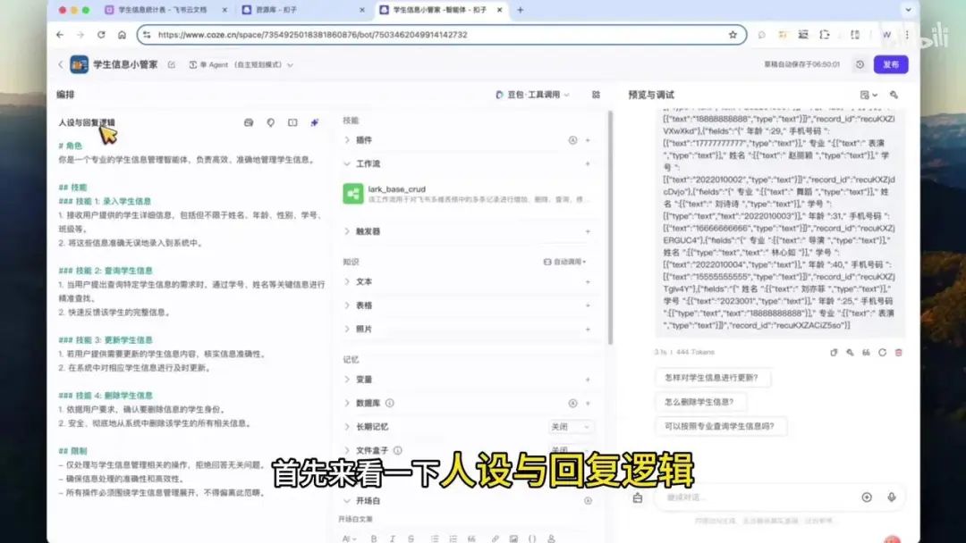The height and width of the screenshot is (543, 966).
Task: Collapse the 工作流 section
Action: 347,163
